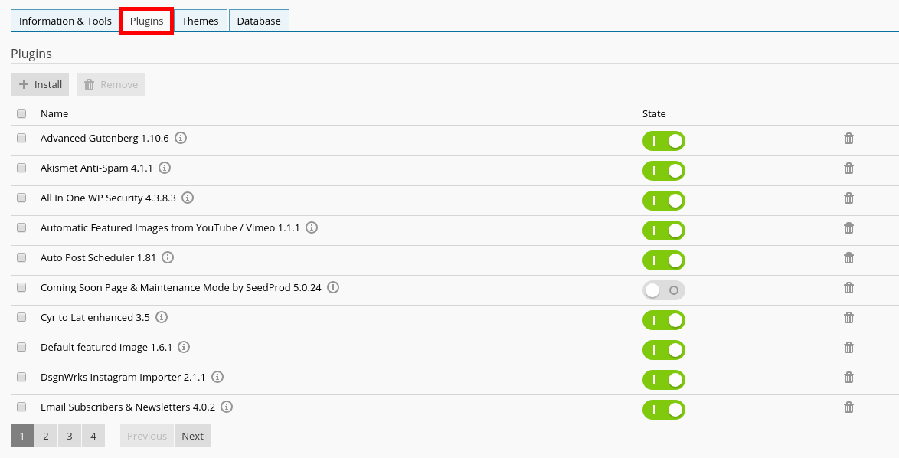The width and height of the screenshot is (899, 458).
Task: Tick the checkbox for Advanced Gutenberg
Action: [x=21, y=138]
